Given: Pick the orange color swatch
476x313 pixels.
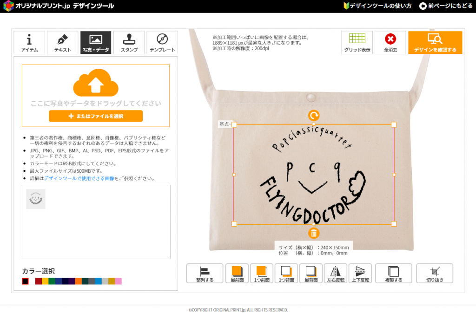Looking at the screenshot, I should (78, 281).
